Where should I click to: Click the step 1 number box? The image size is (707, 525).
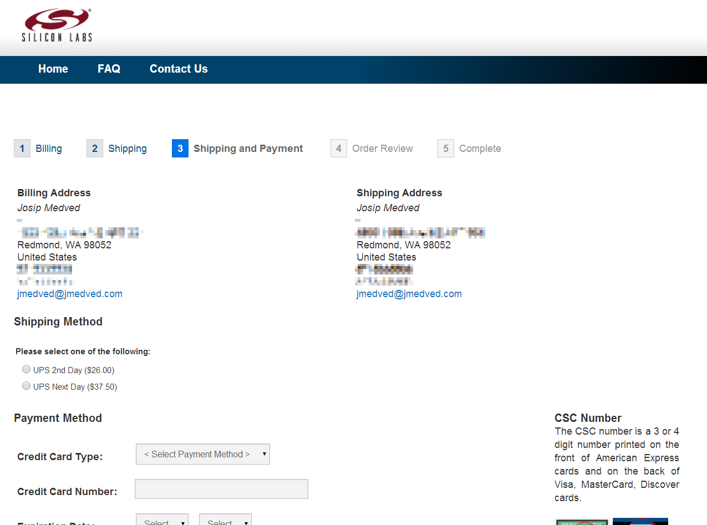coord(22,149)
